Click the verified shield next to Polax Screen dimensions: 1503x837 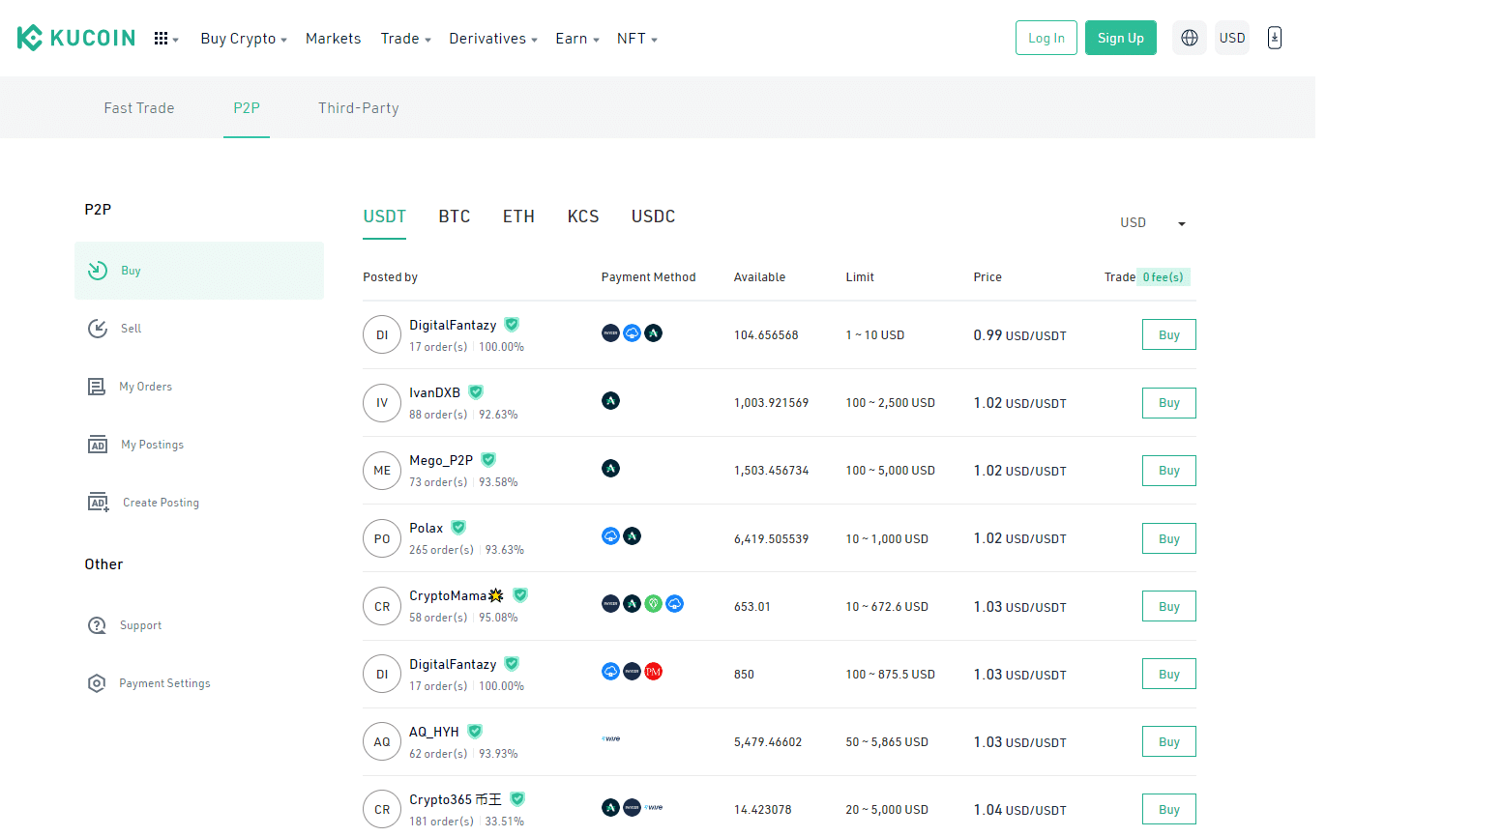pyautogui.click(x=458, y=528)
